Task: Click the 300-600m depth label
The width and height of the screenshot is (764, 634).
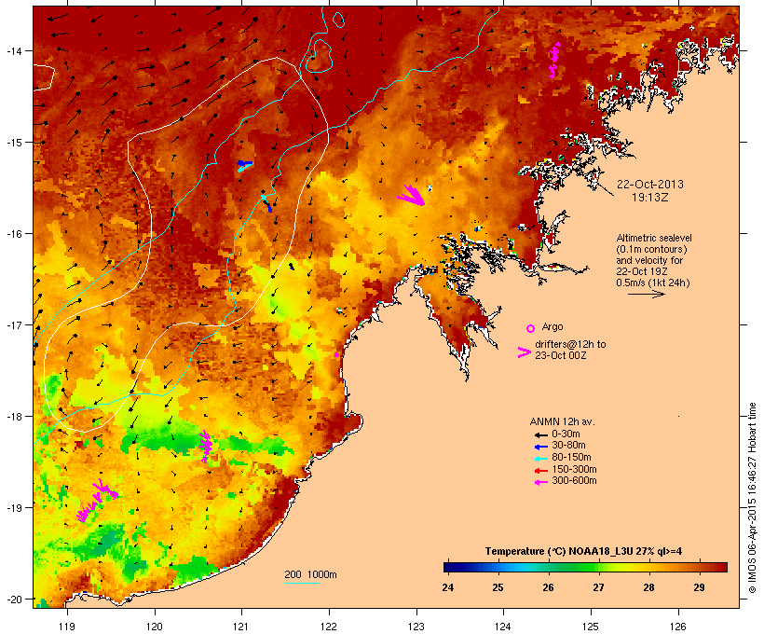Action: click(574, 481)
